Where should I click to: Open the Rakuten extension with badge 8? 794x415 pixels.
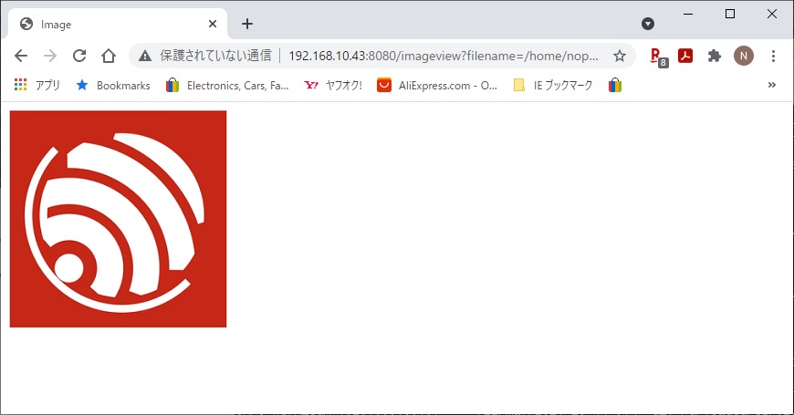[x=658, y=57]
